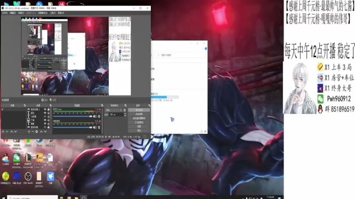The width and height of the screenshot is (355, 199).
Task: Add a new source with the Sources plus icon
Action: click(x=29, y=131)
